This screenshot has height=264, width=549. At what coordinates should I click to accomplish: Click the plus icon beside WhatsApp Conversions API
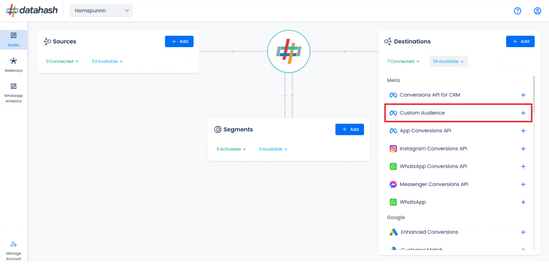523,167
